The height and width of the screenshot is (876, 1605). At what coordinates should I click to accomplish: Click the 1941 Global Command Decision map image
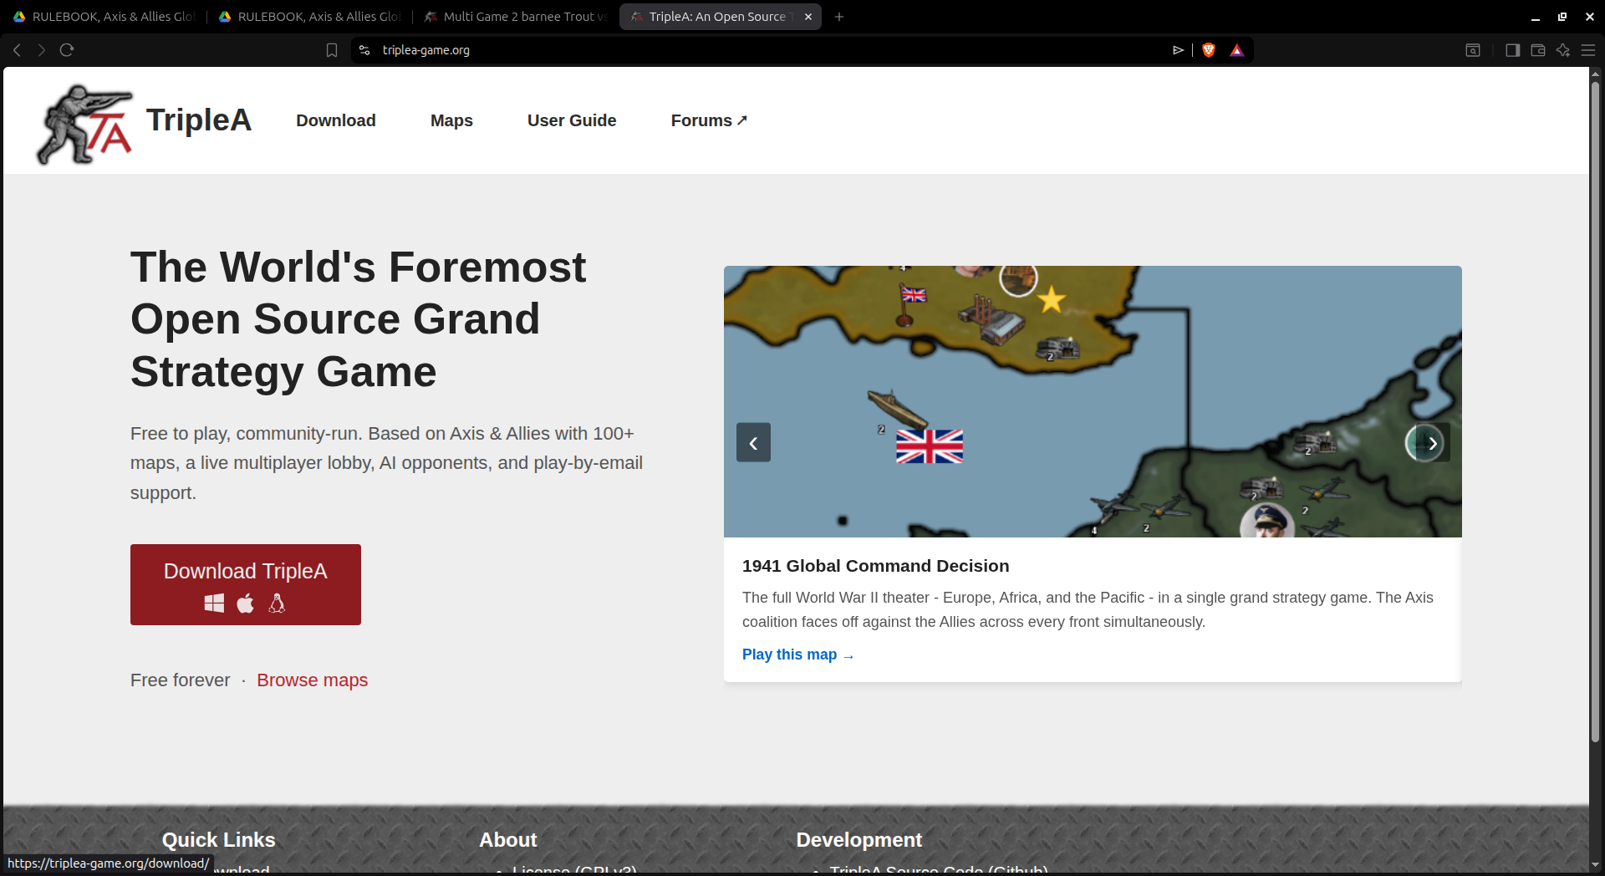pos(1093,401)
